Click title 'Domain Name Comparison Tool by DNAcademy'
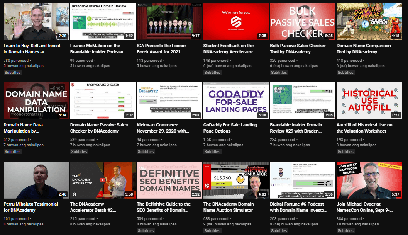 (364, 48)
